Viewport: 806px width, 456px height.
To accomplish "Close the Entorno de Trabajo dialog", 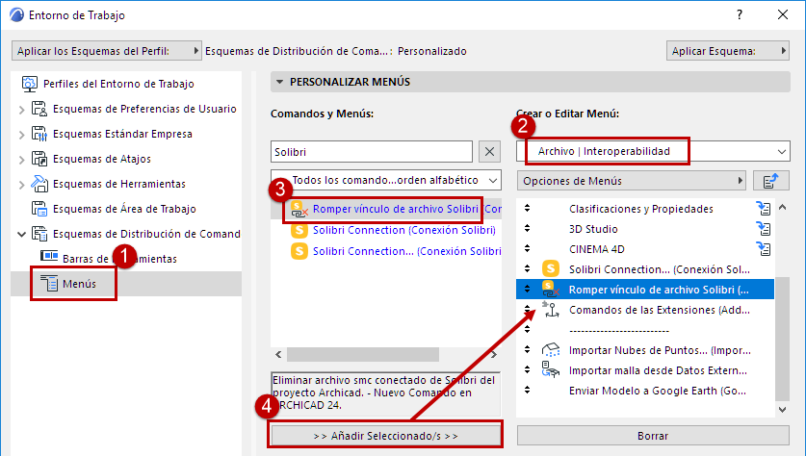I will pos(783,14).
